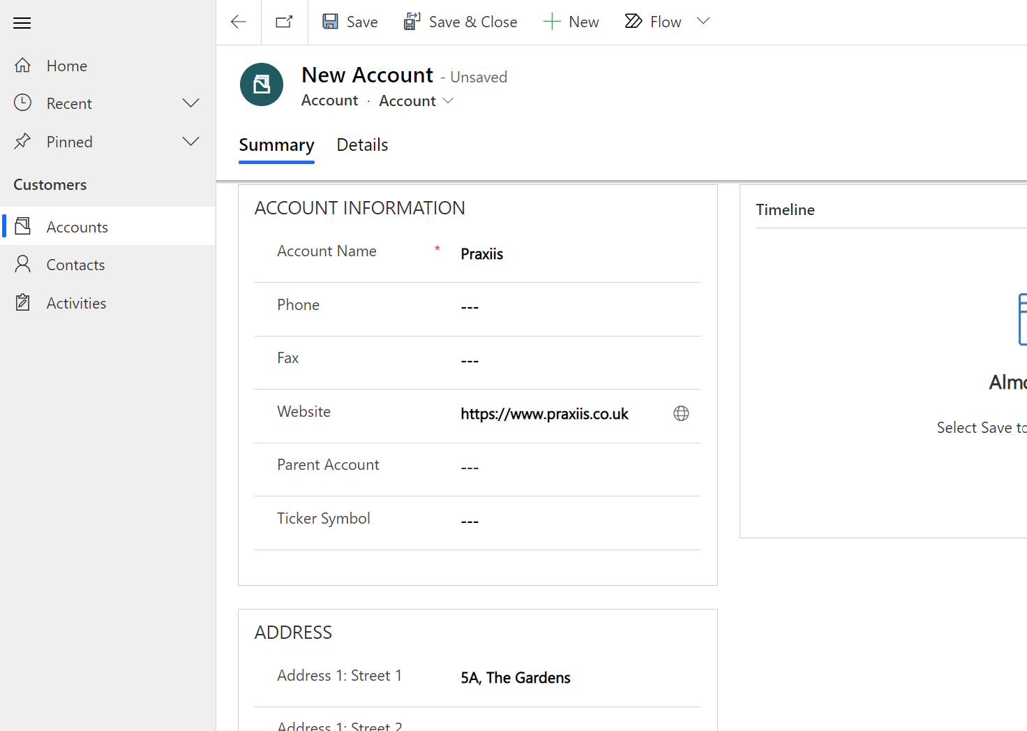Open record in new window icon
This screenshot has height=731, width=1027.
tap(284, 22)
